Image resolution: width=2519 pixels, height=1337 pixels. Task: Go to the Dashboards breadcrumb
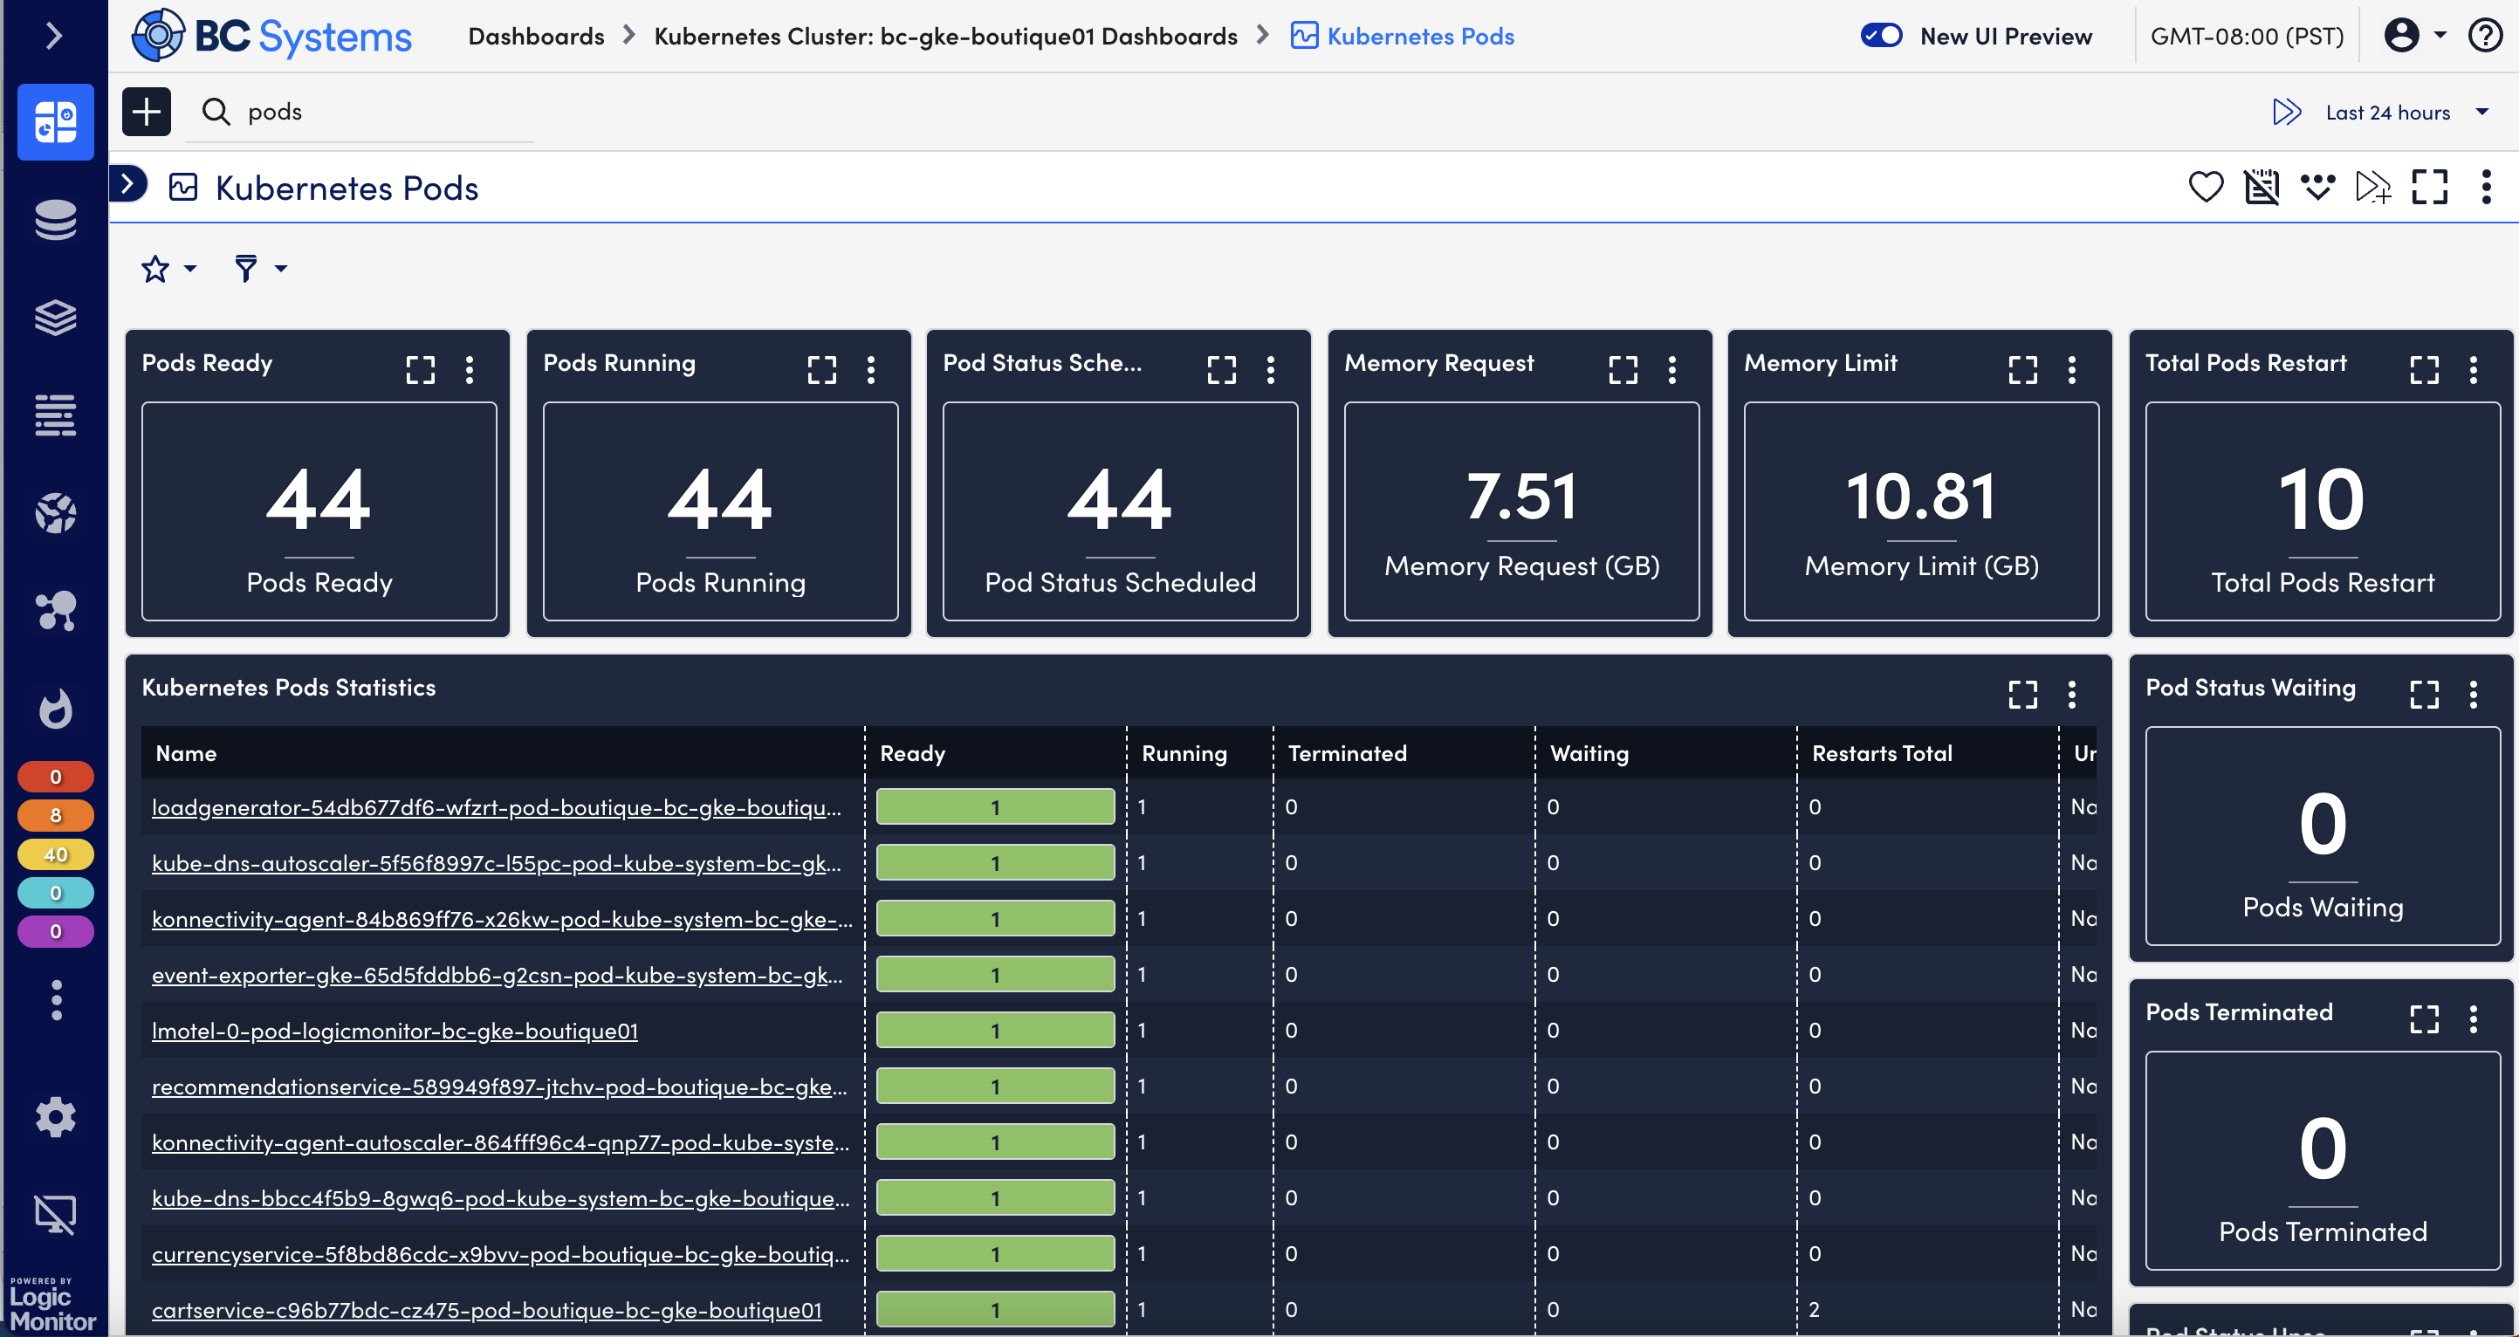pos(536,36)
